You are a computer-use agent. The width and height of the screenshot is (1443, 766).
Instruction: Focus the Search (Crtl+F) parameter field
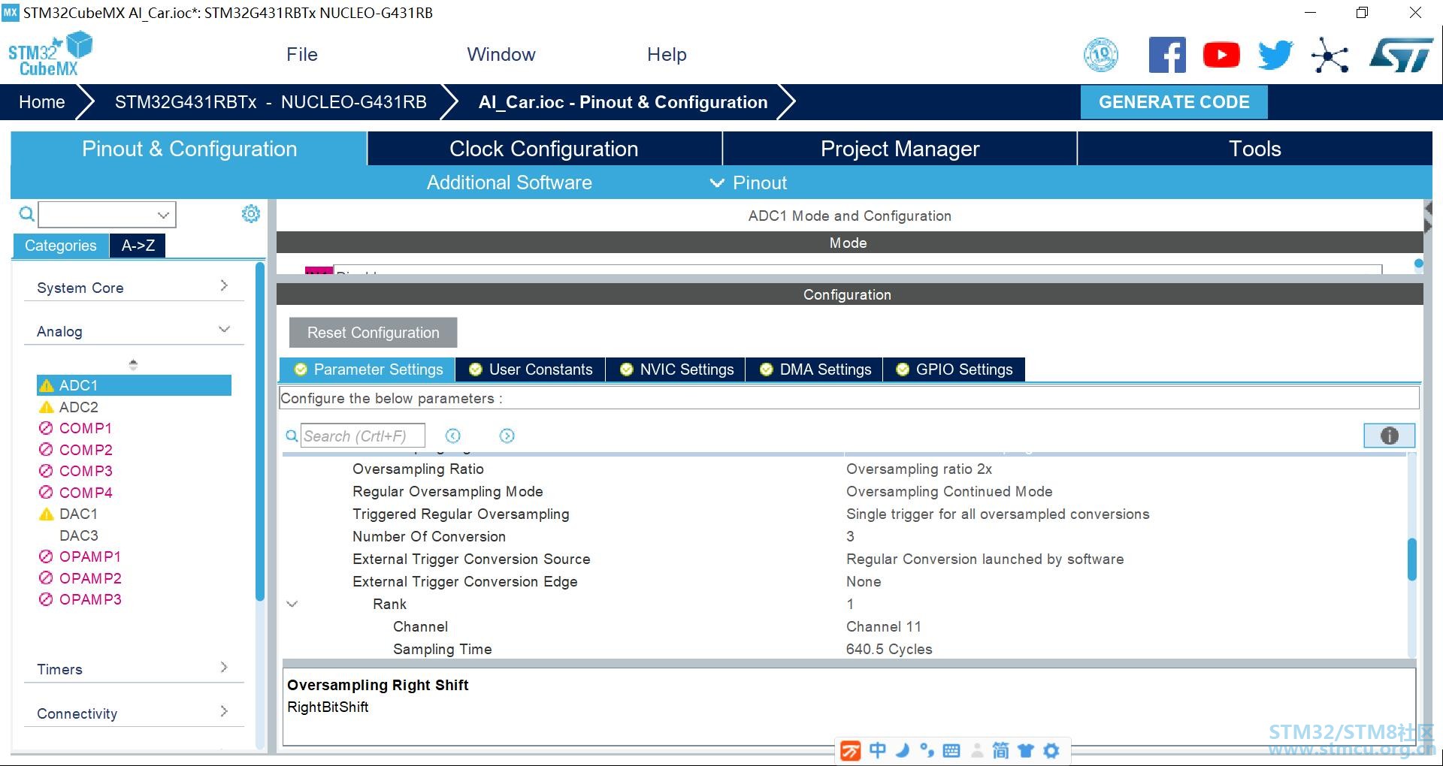click(x=363, y=436)
